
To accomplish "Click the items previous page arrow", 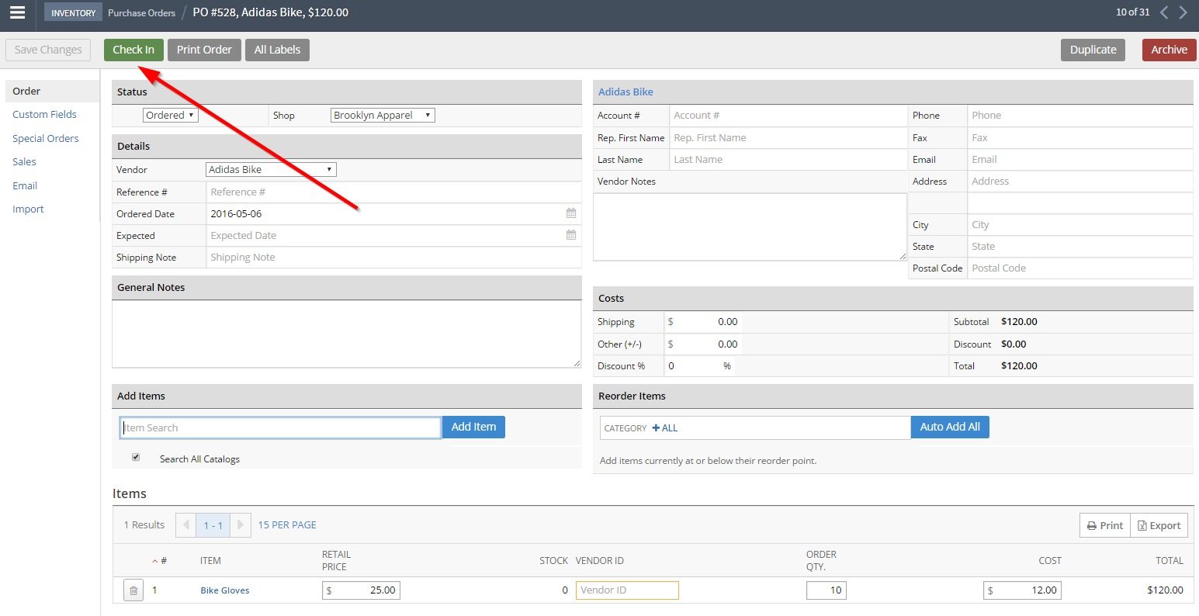I will 186,525.
